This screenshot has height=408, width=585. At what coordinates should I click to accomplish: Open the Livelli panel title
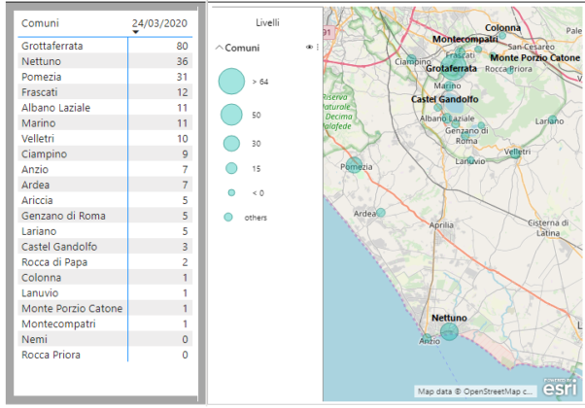[x=265, y=20]
